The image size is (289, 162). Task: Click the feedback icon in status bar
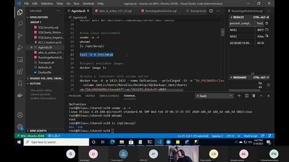pos(263,136)
